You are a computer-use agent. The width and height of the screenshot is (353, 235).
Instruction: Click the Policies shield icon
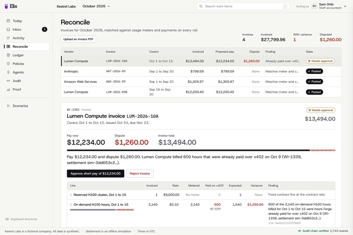(x=8, y=63)
